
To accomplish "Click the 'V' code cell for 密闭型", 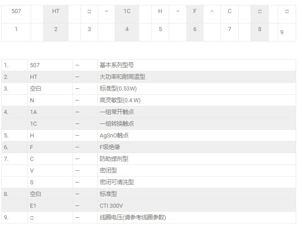I will tap(32, 171).
